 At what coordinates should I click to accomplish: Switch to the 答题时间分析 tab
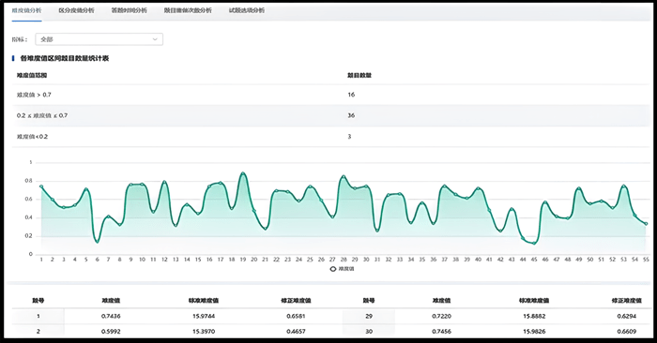tap(130, 10)
